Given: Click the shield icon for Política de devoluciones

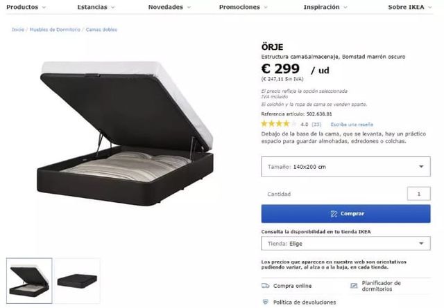Looking at the screenshot, I should click(265, 302).
